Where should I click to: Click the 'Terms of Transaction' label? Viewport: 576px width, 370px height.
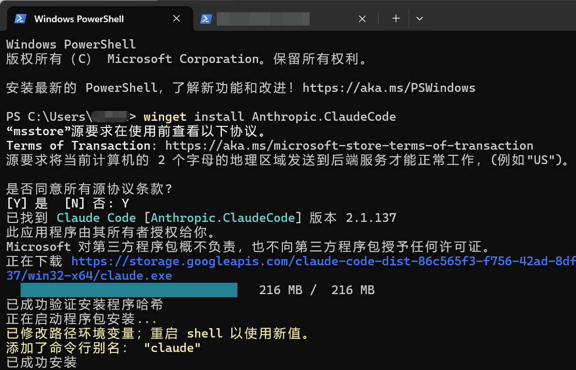tap(78, 146)
